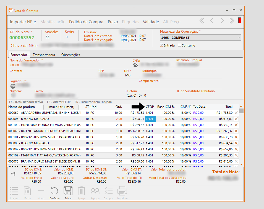Click the Incluir (Ctrl+Insert) button
This screenshot has height=209, width=264.
point(61,107)
